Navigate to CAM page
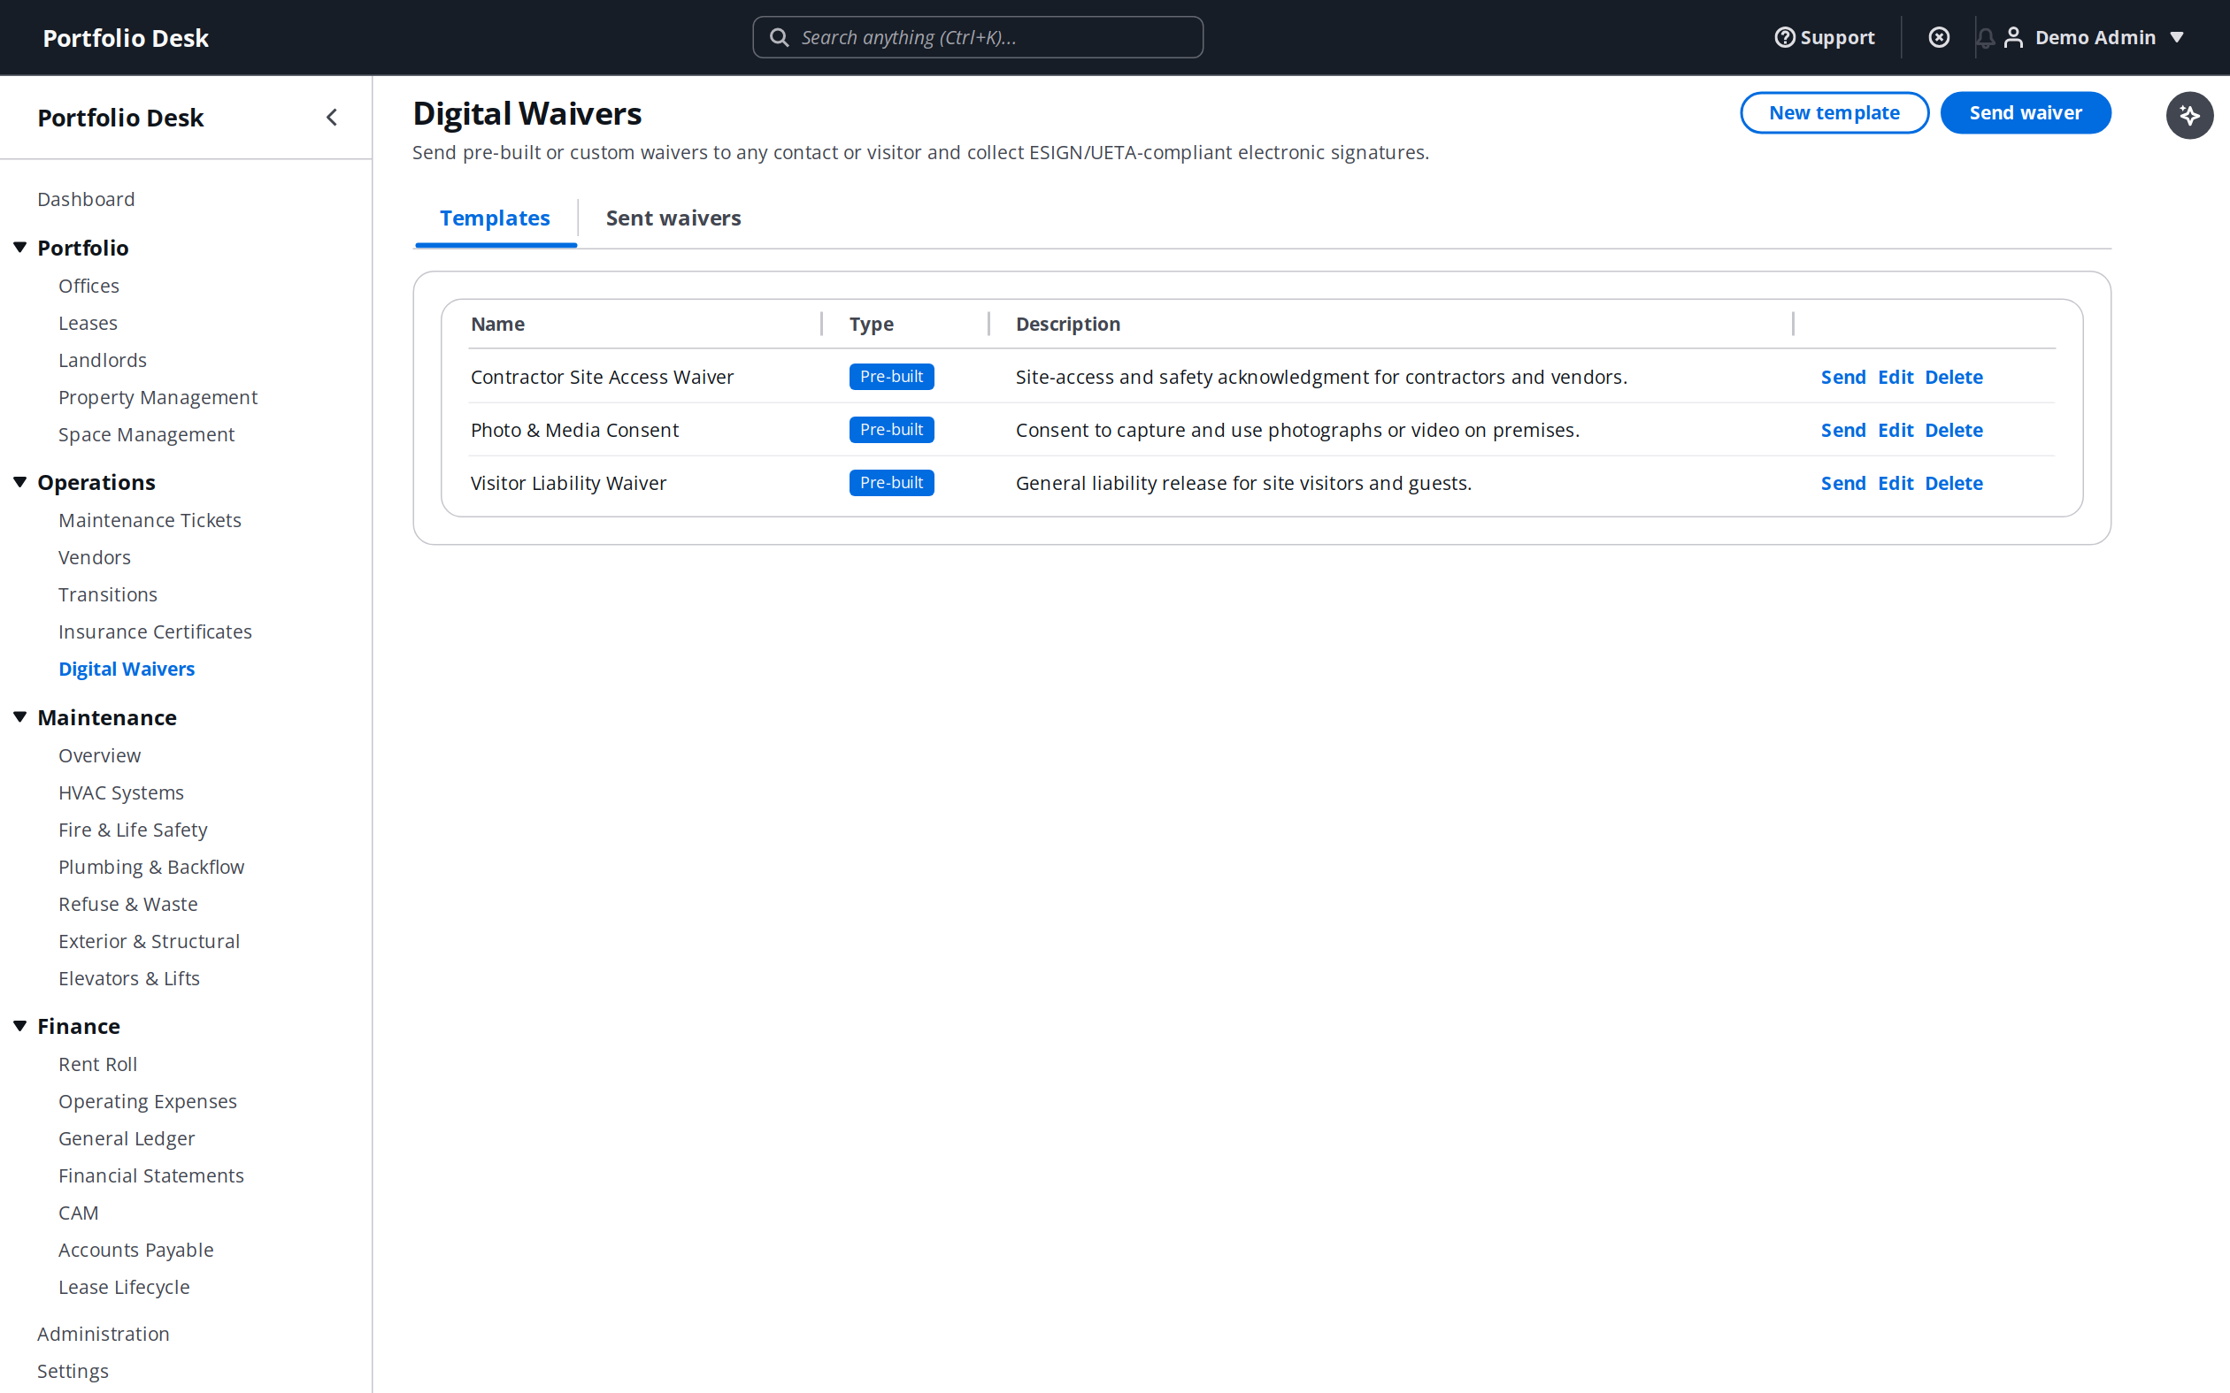Image resolution: width=2230 pixels, height=1393 pixels. (79, 1213)
